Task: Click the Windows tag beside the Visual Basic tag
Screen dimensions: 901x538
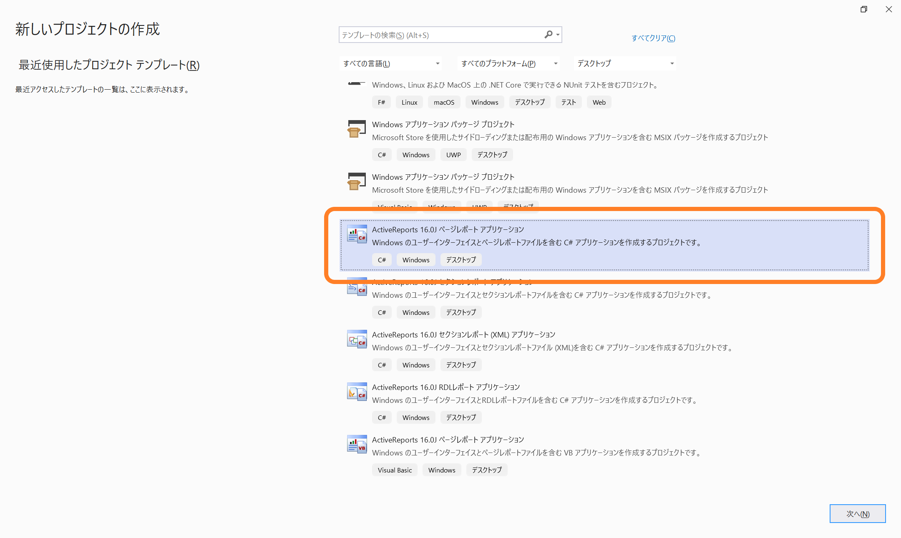Action: pos(442,470)
